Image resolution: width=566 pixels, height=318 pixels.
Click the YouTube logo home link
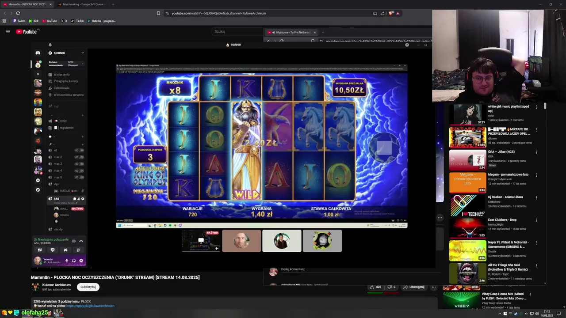27,31
